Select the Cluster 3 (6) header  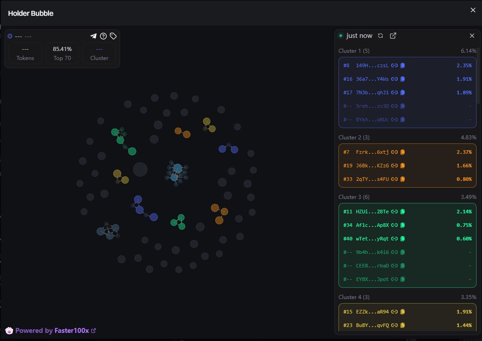click(354, 197)
